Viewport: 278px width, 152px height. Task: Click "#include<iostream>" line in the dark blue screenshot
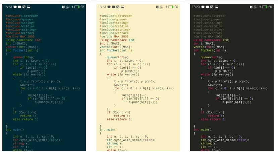22,16
